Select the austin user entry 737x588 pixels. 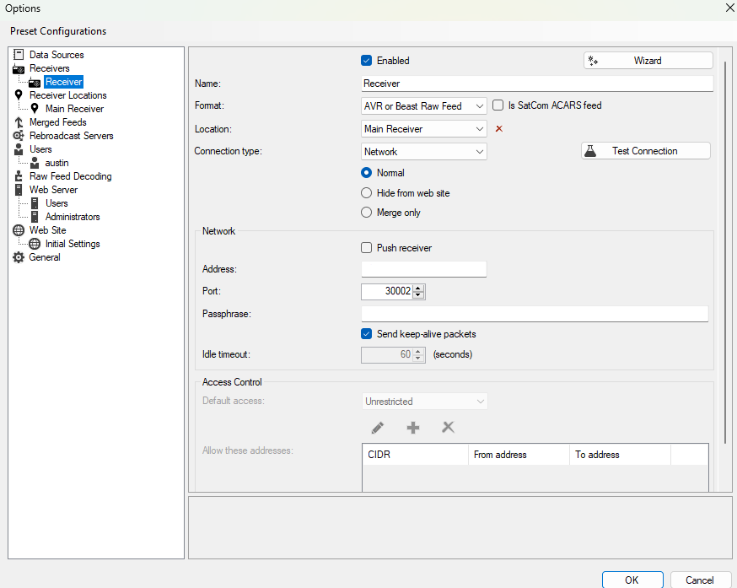pos(56,162)
